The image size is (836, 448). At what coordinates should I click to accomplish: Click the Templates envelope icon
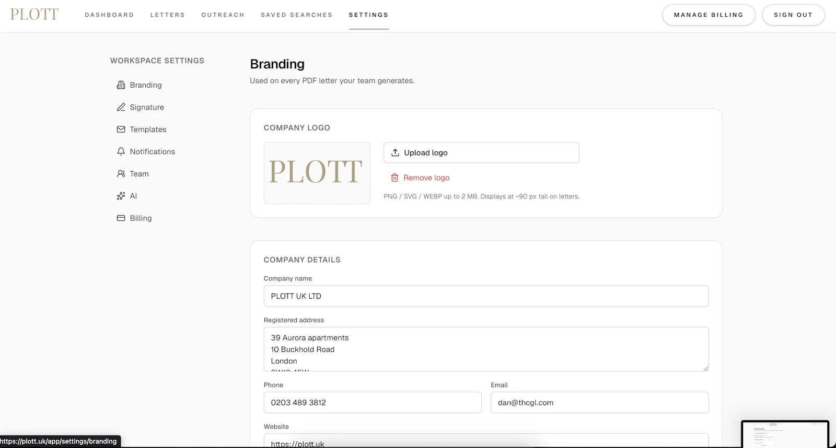pos(121,129)
